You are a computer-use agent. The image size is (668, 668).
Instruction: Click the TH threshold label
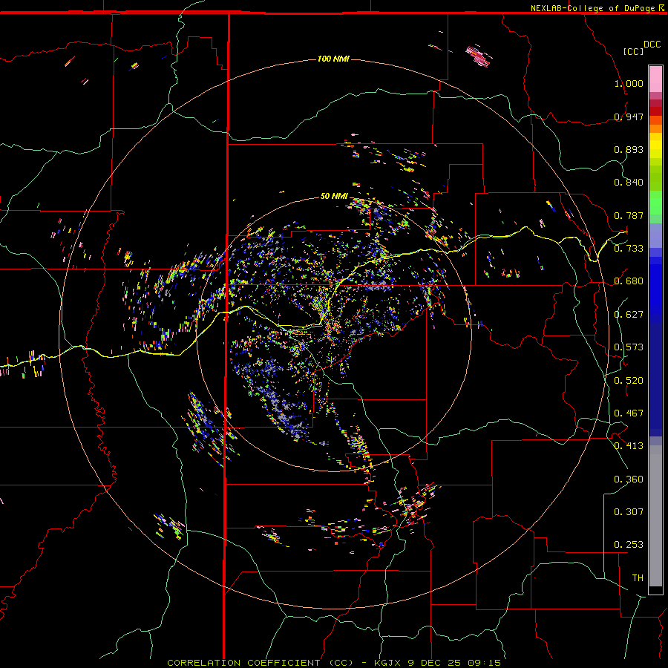click(638, 577)
